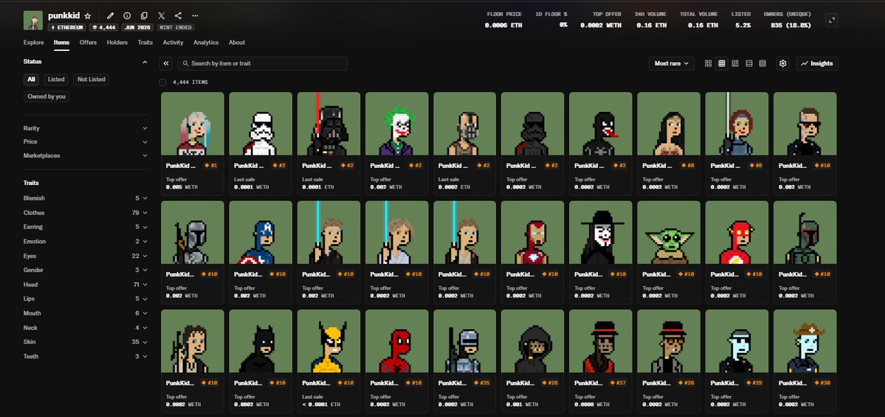885x417 pixels.
Task: Expand the Eyes trait filter
Action: (86, 256)
